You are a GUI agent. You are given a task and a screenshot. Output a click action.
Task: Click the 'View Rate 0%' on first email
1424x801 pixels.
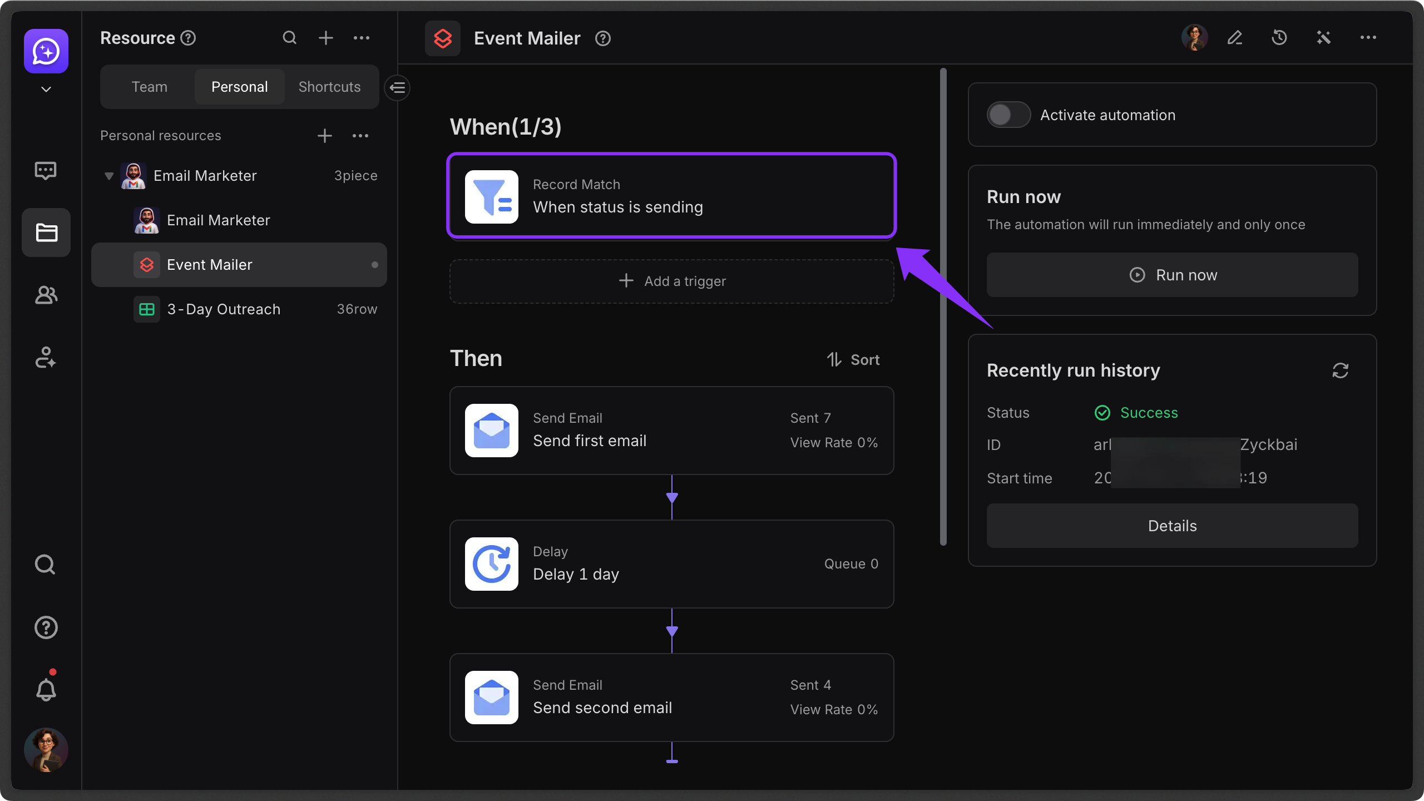pos(834,443)
